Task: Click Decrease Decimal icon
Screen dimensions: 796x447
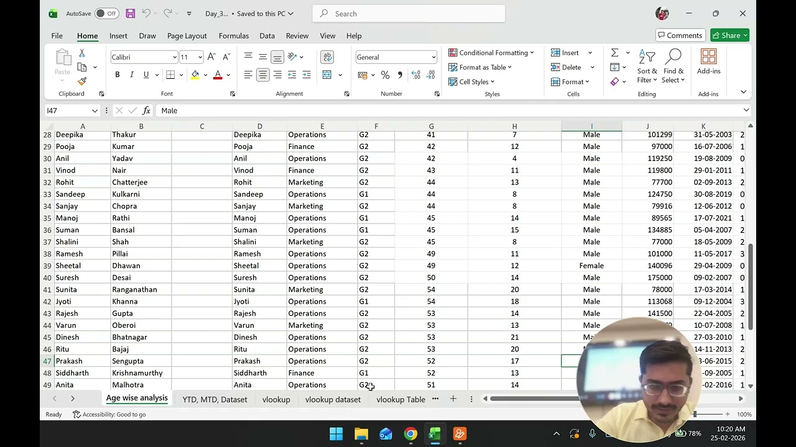Action: 430,75
